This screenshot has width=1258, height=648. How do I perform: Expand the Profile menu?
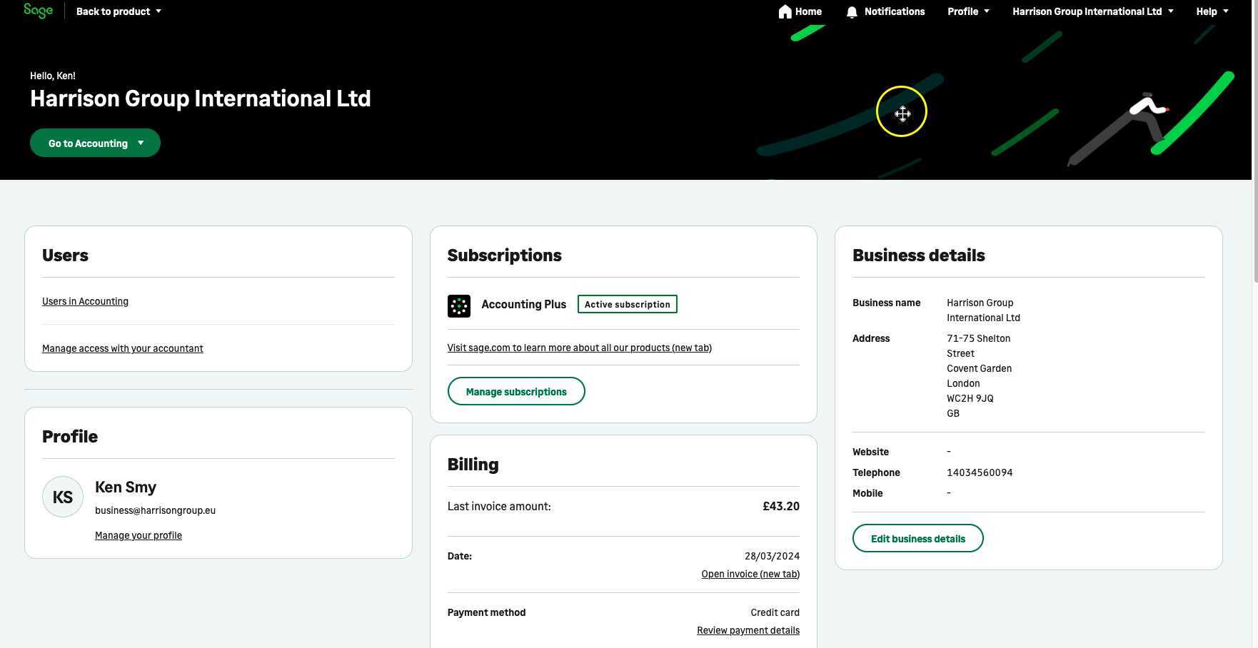[x=968, y=11]
